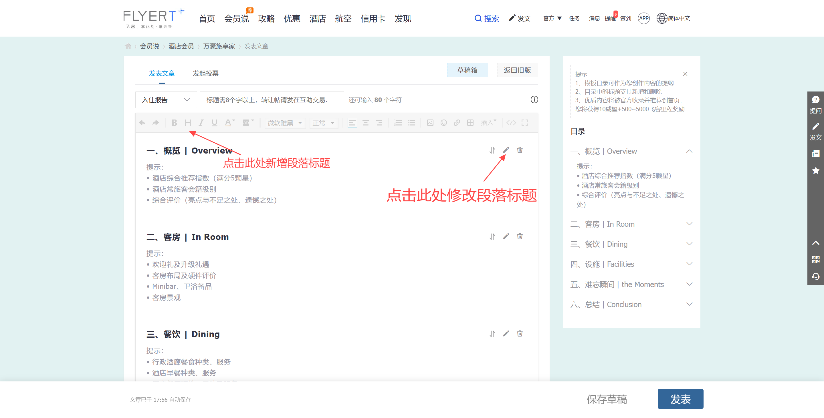Toggle fullscreen editor mode
This screenshot has width=824, height=418.
point(525,123)
